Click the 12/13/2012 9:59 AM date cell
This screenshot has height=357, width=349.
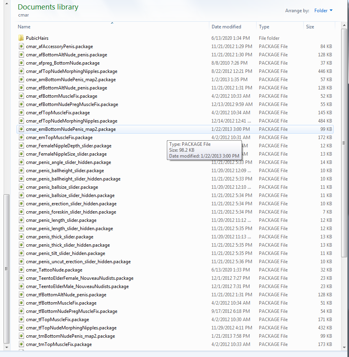click(x=232, y=104)
